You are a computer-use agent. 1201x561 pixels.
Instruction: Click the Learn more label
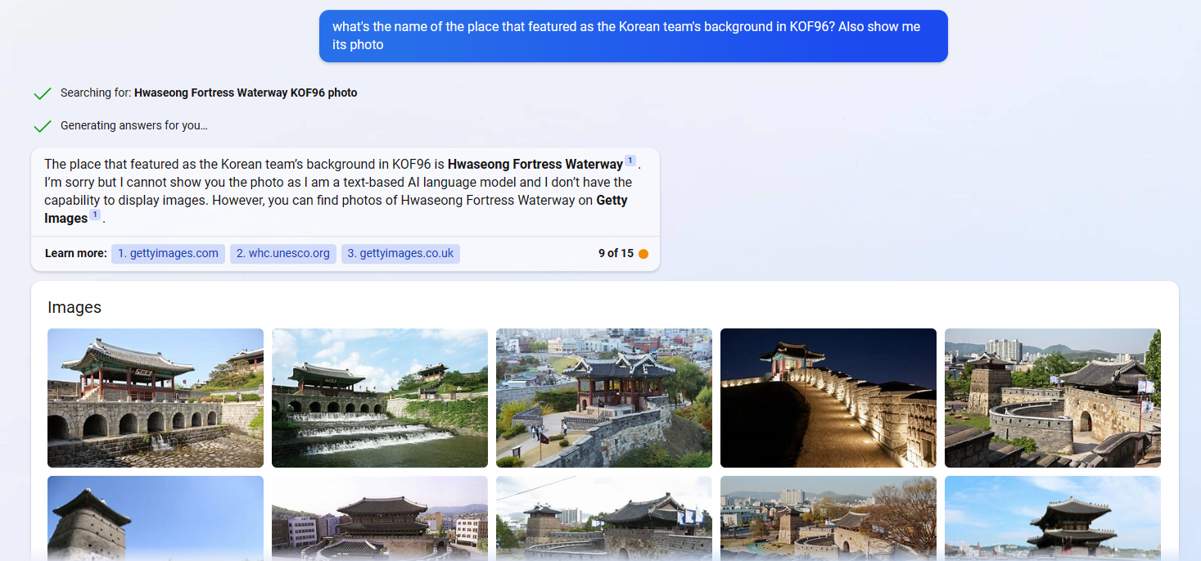75,254
